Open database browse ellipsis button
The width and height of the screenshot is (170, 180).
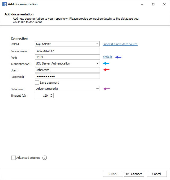click(97, 89)
